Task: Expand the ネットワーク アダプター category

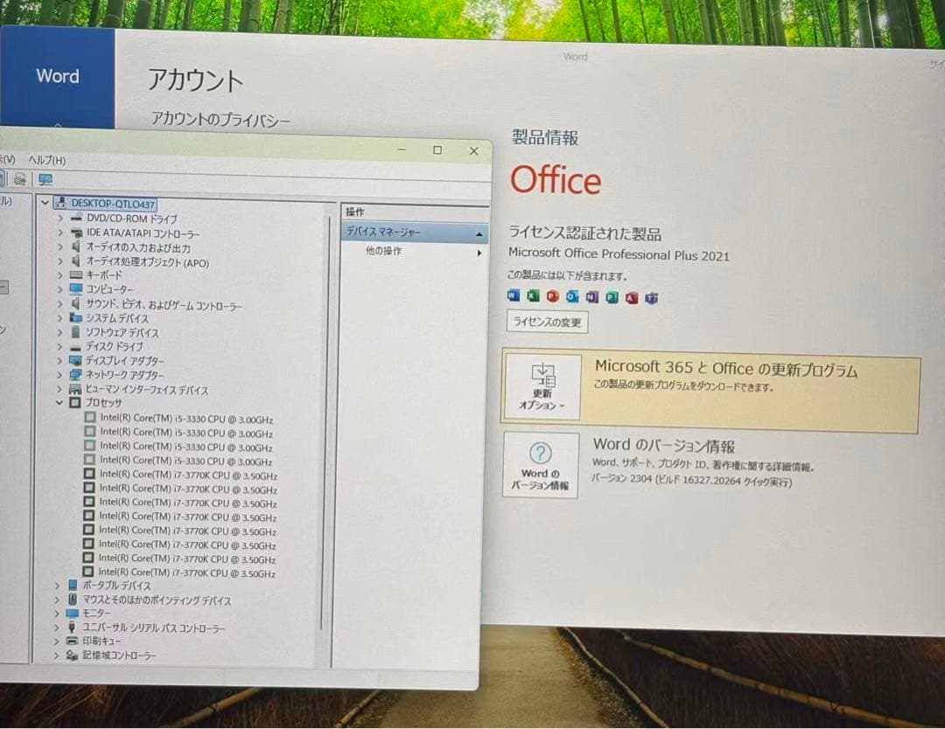Action: coord(59,374)
